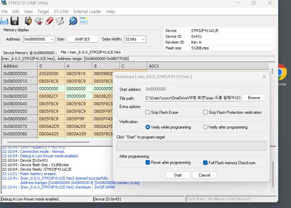Launch the SWV viewer icon
This screenshot has width=291, height=208.
coord(84,21)
